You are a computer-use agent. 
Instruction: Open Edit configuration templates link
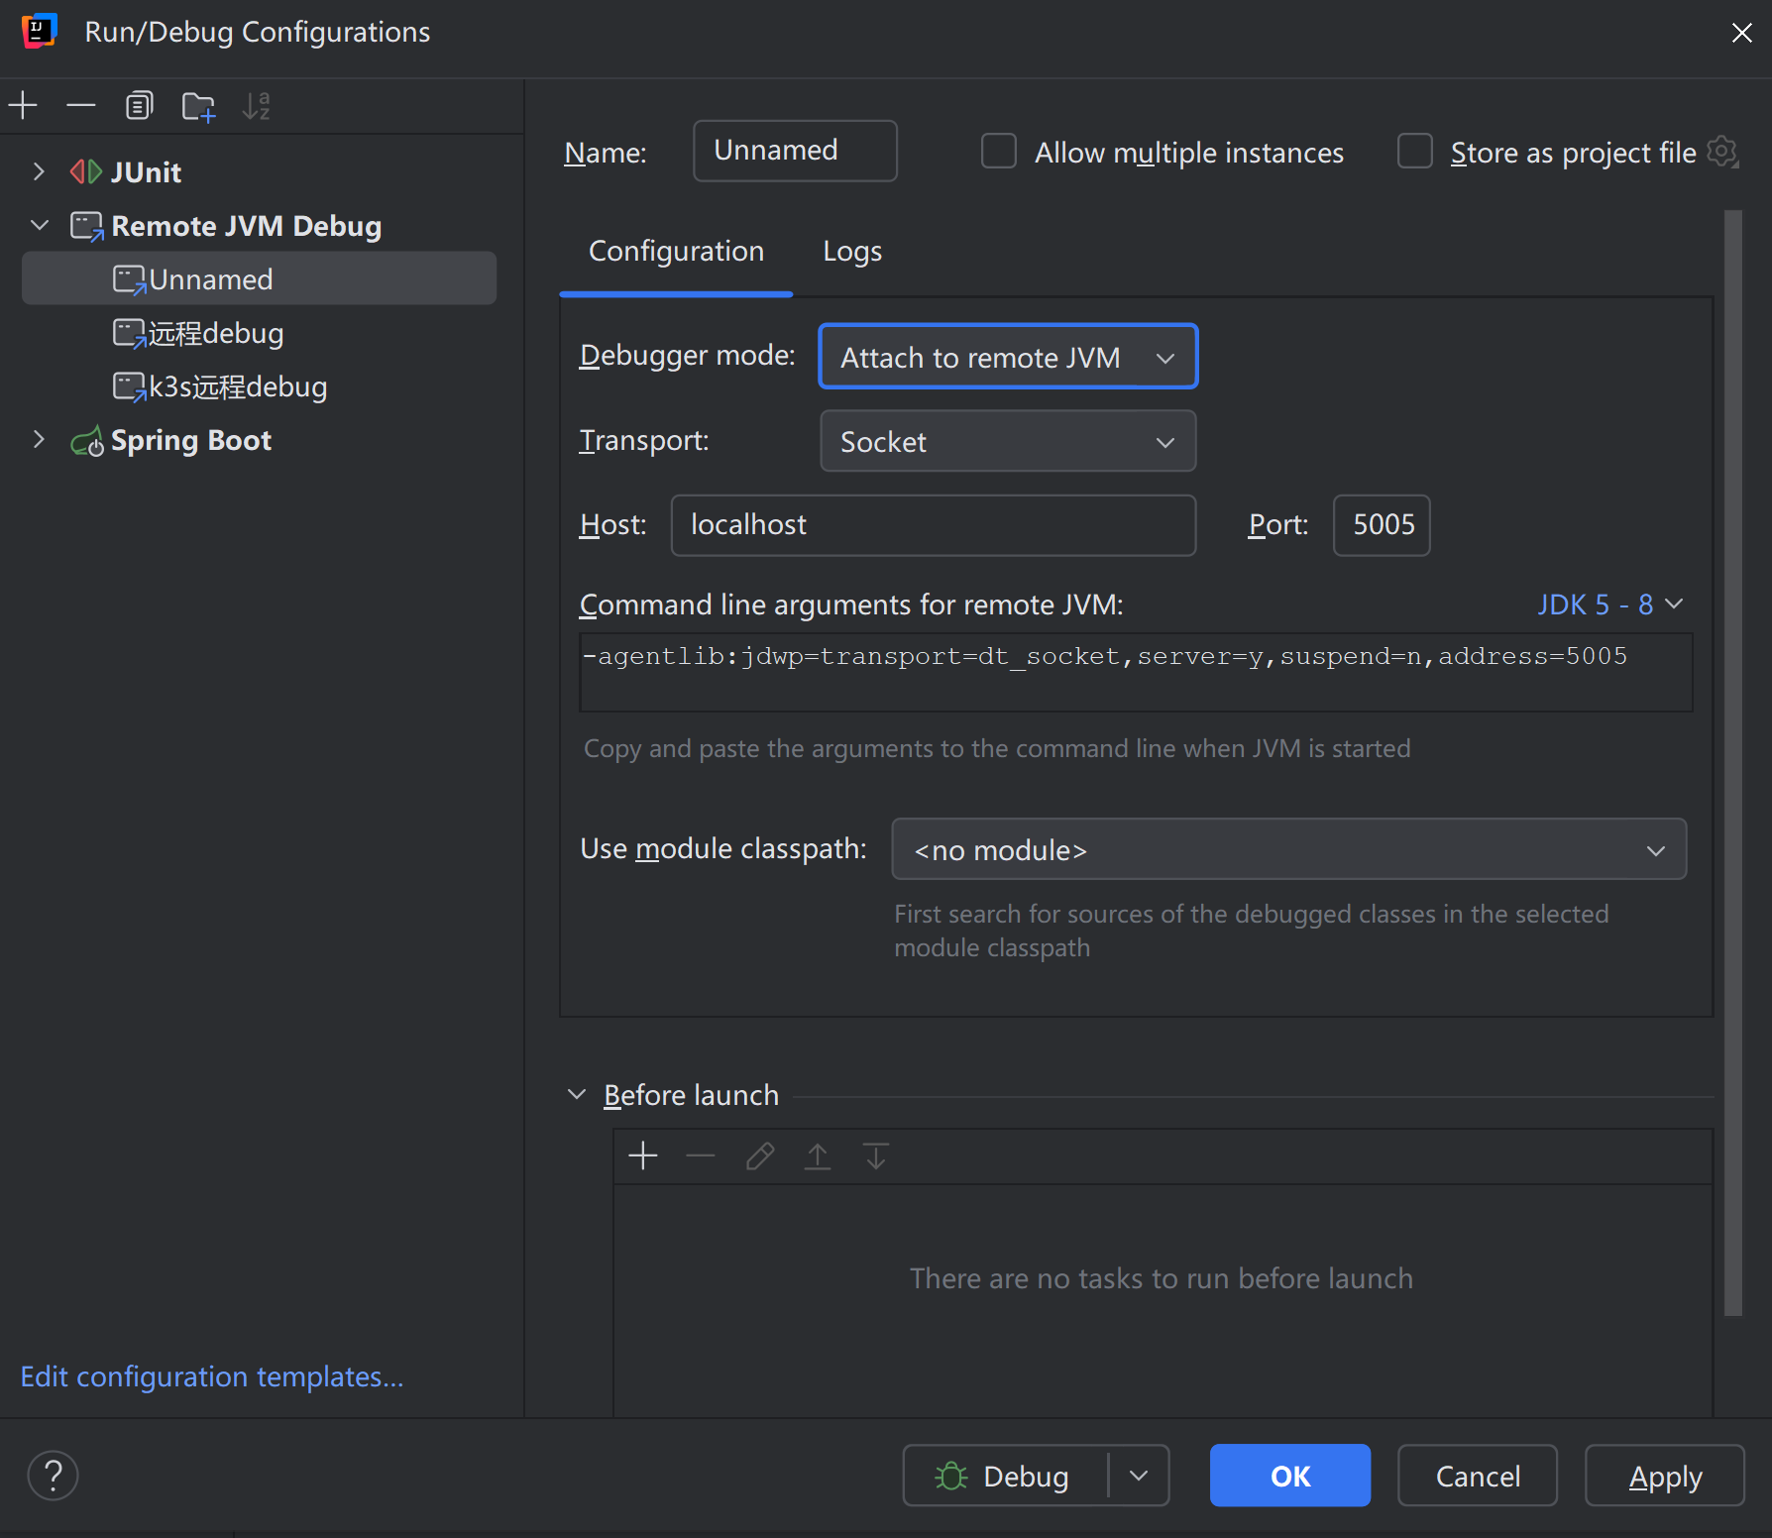click(x=212, y=1376)
